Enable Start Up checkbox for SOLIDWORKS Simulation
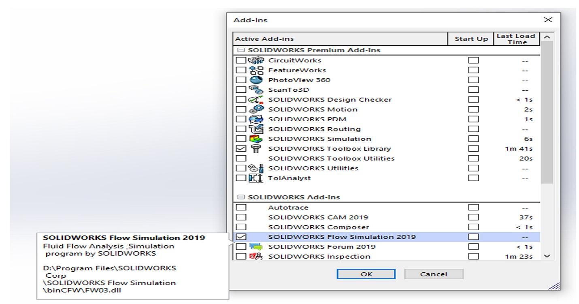This screenshot has height=304, width=579. tap(473, 139)
